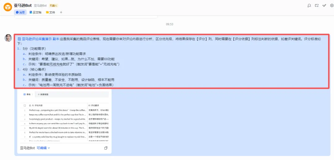Image resolution: width=334 pixels, height=160 pixels.
Task: Click the copy icon on the document card
Action: tap(106, 148)
